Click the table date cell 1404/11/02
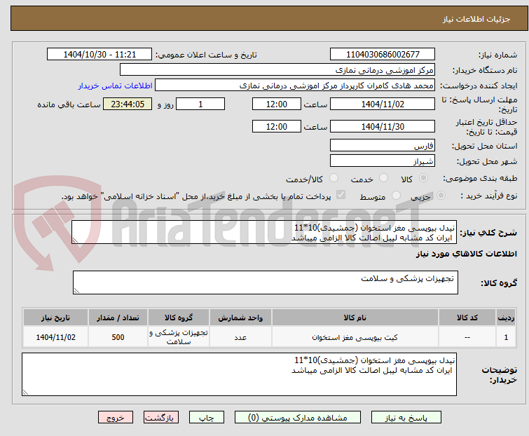The image size is (529, 436). (x=55, y=337)
